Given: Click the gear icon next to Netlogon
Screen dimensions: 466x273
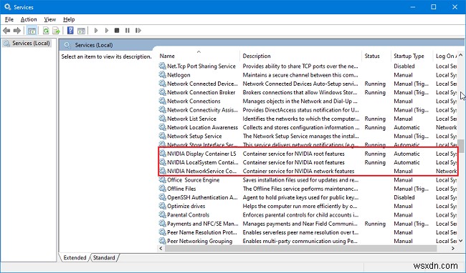Looking at the screenshot, I should coord(162,75).
